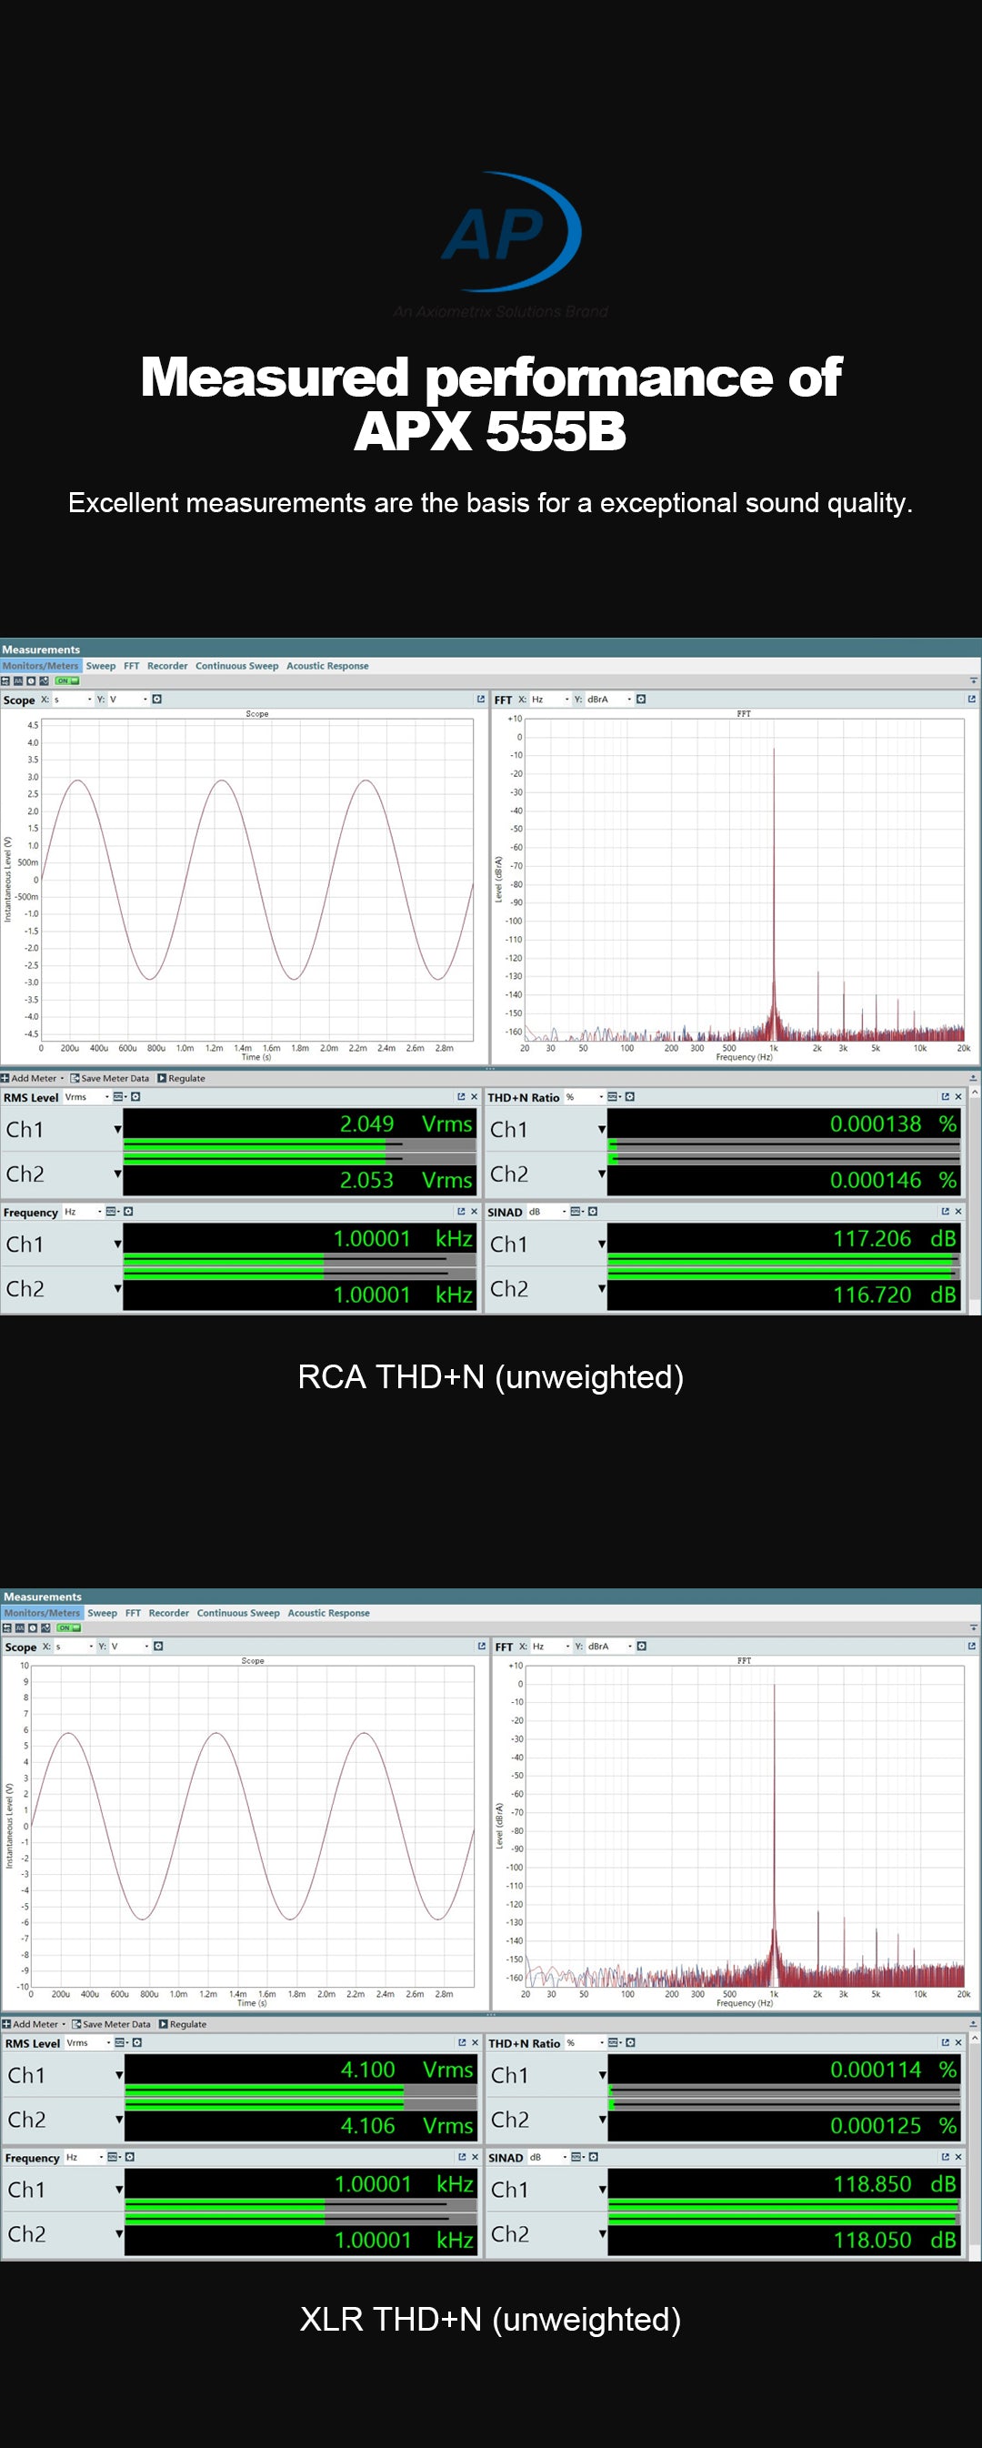Screen dimensions: 982x2448
Task: Click the 2.049 Vrms reading in upper window
Action: click(x=406, y=1123)
